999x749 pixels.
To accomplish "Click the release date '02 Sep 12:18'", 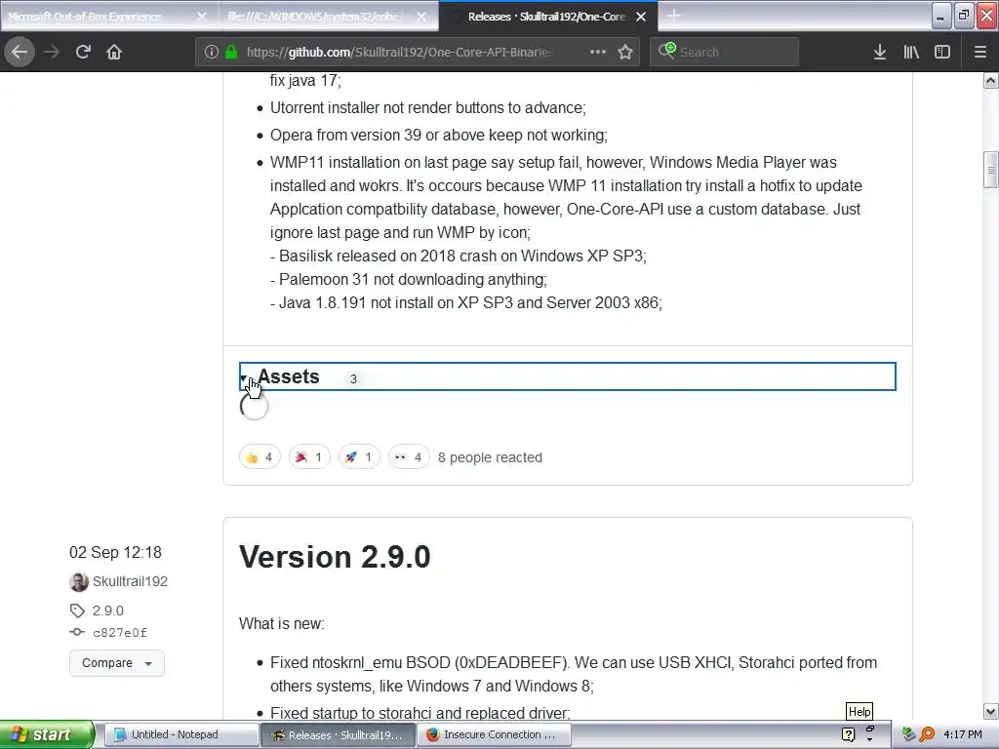I will click(115, 552).
